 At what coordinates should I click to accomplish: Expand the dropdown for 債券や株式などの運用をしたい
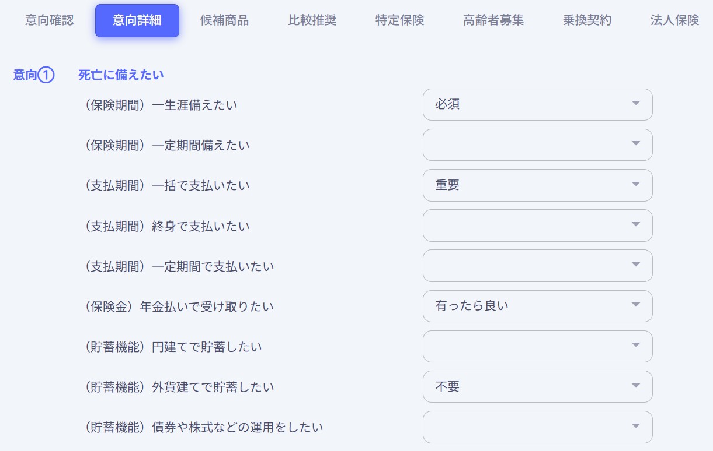pyautogui.click(x=537, y=427)
